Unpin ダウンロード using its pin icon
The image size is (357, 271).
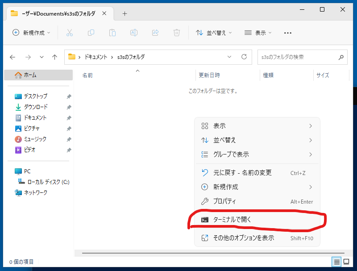[x=69, y=107]
